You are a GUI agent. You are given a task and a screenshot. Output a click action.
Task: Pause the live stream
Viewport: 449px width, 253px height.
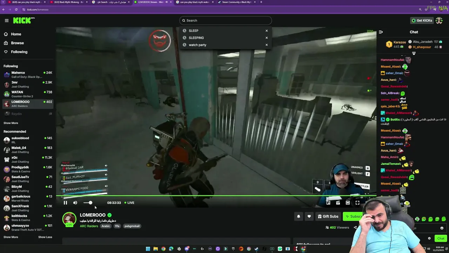tap(65, 203)
